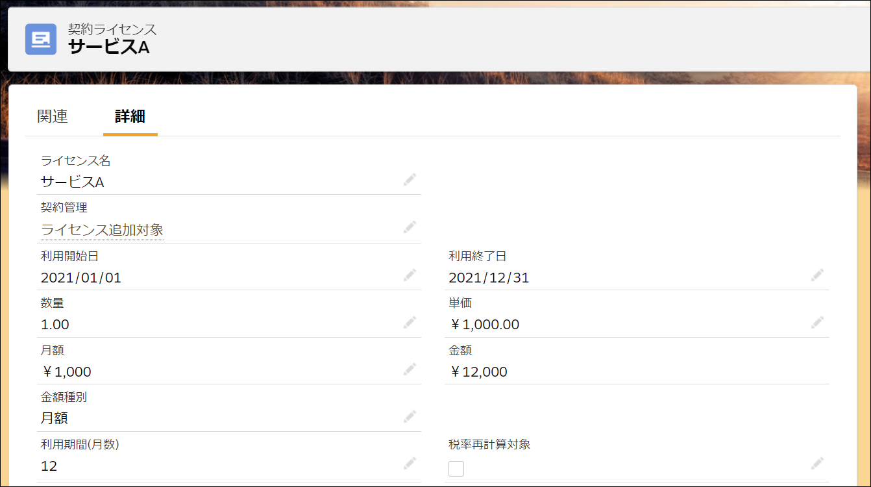Click the 単価 value ¥1,000.00
The height and width of the screenshot is (487, 871).
pyautogui.click(x=485, y=325)
